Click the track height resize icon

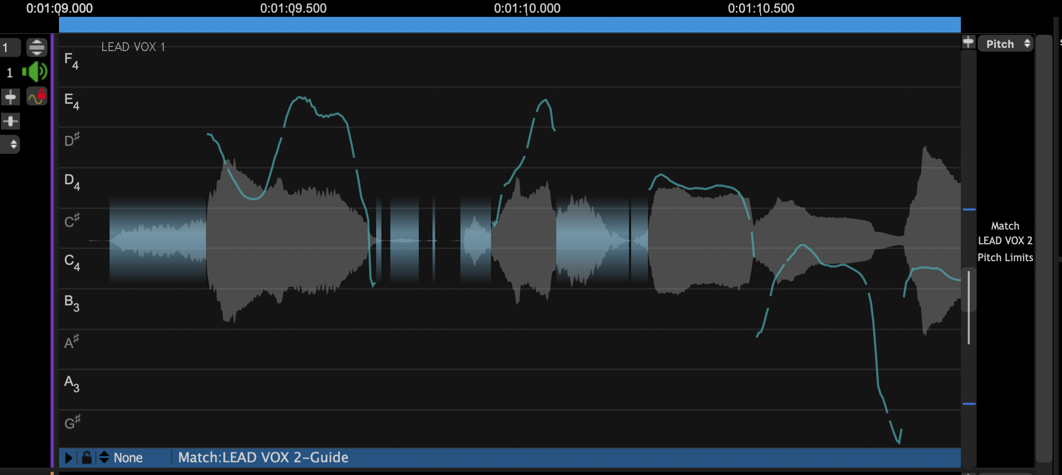pyautogui.click(x=36, y=47)
